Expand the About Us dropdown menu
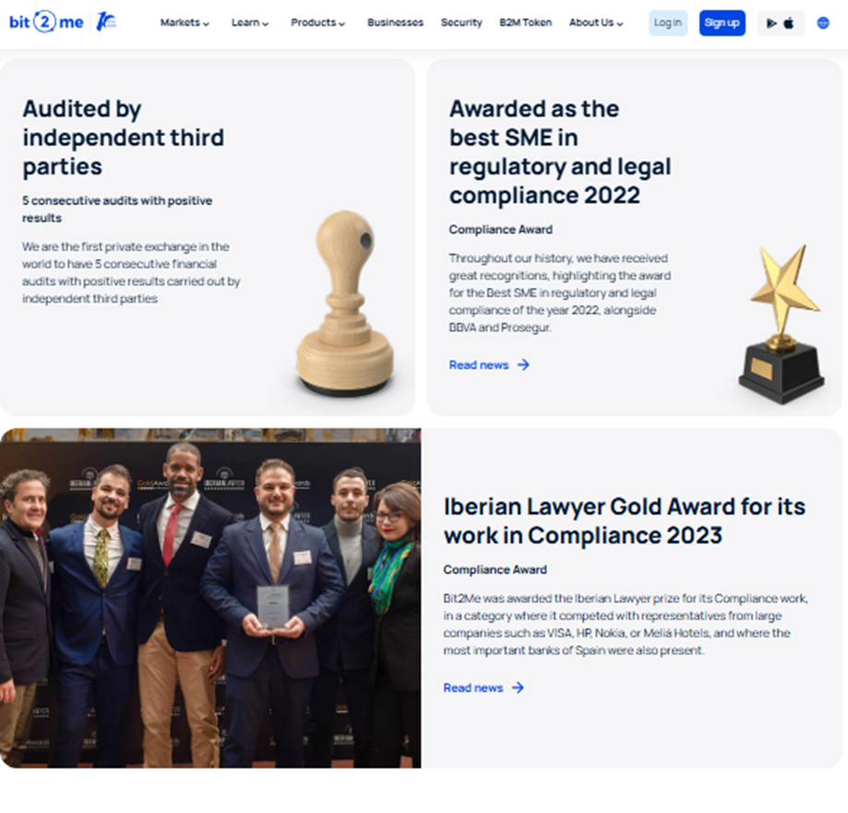The width and height of the screenshot is (848, 813). pos(596,23)
